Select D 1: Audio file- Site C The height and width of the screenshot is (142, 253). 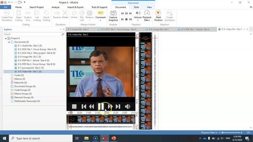pos(30,46)
